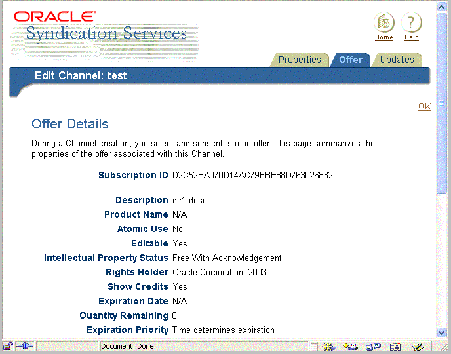Click 'Time determines expiration' value
Viewport: 451px width, 354px height.
[x=224, y=330]
